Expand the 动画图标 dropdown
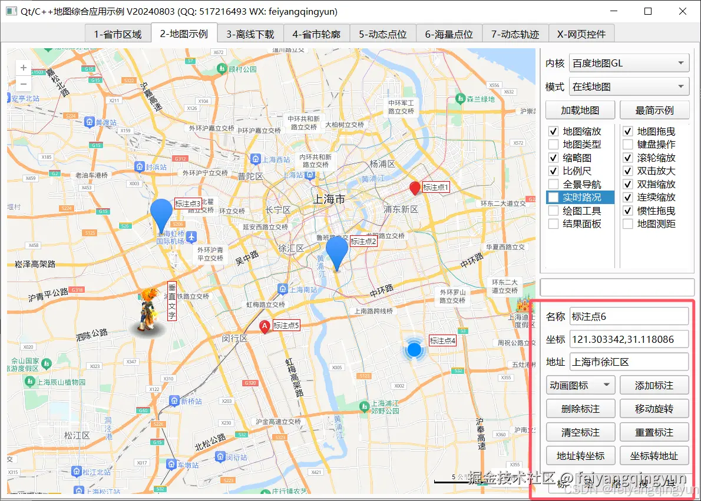This screenshot has width=701, height=501. pyautogui.click(x=580, y=385)
